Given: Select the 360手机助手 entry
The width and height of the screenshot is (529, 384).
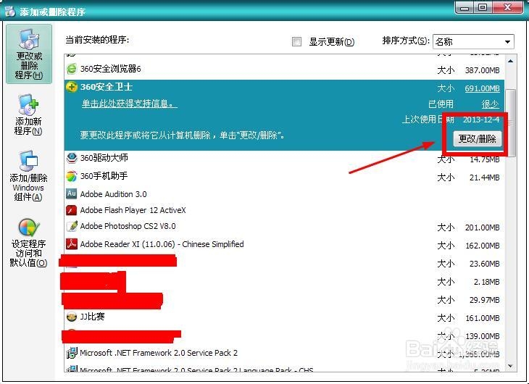Looking at the screenshot, I should pos(104,176).
